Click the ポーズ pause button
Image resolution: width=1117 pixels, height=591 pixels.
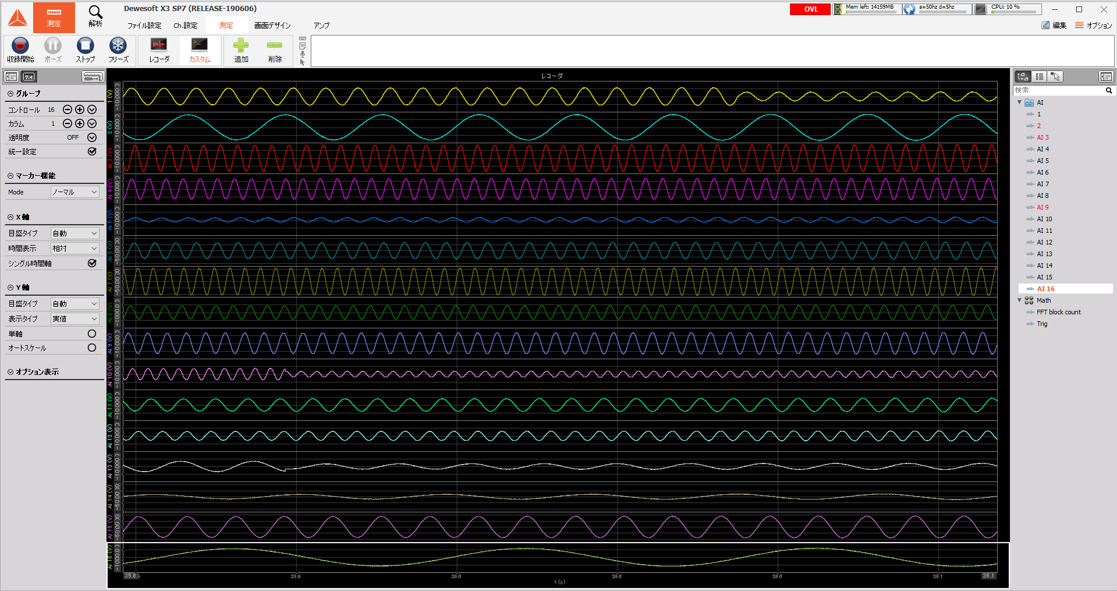click(53, 50)
